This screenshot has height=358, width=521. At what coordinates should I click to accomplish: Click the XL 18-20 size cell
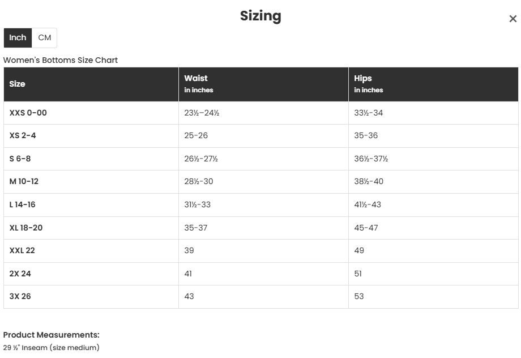[26, 228]
